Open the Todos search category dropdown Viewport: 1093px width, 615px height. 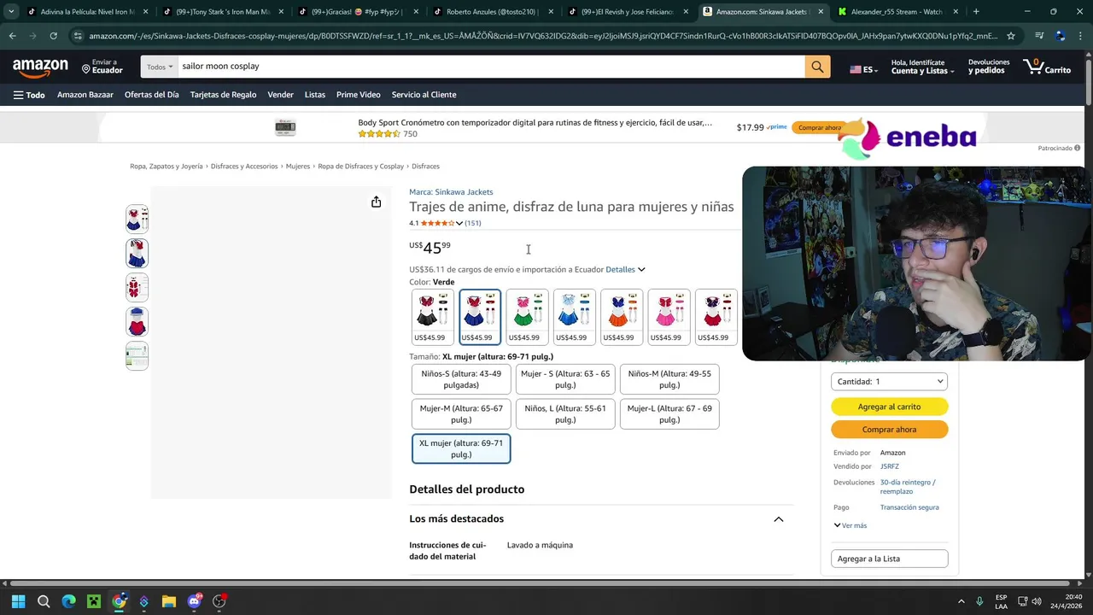tap(160, 67)
